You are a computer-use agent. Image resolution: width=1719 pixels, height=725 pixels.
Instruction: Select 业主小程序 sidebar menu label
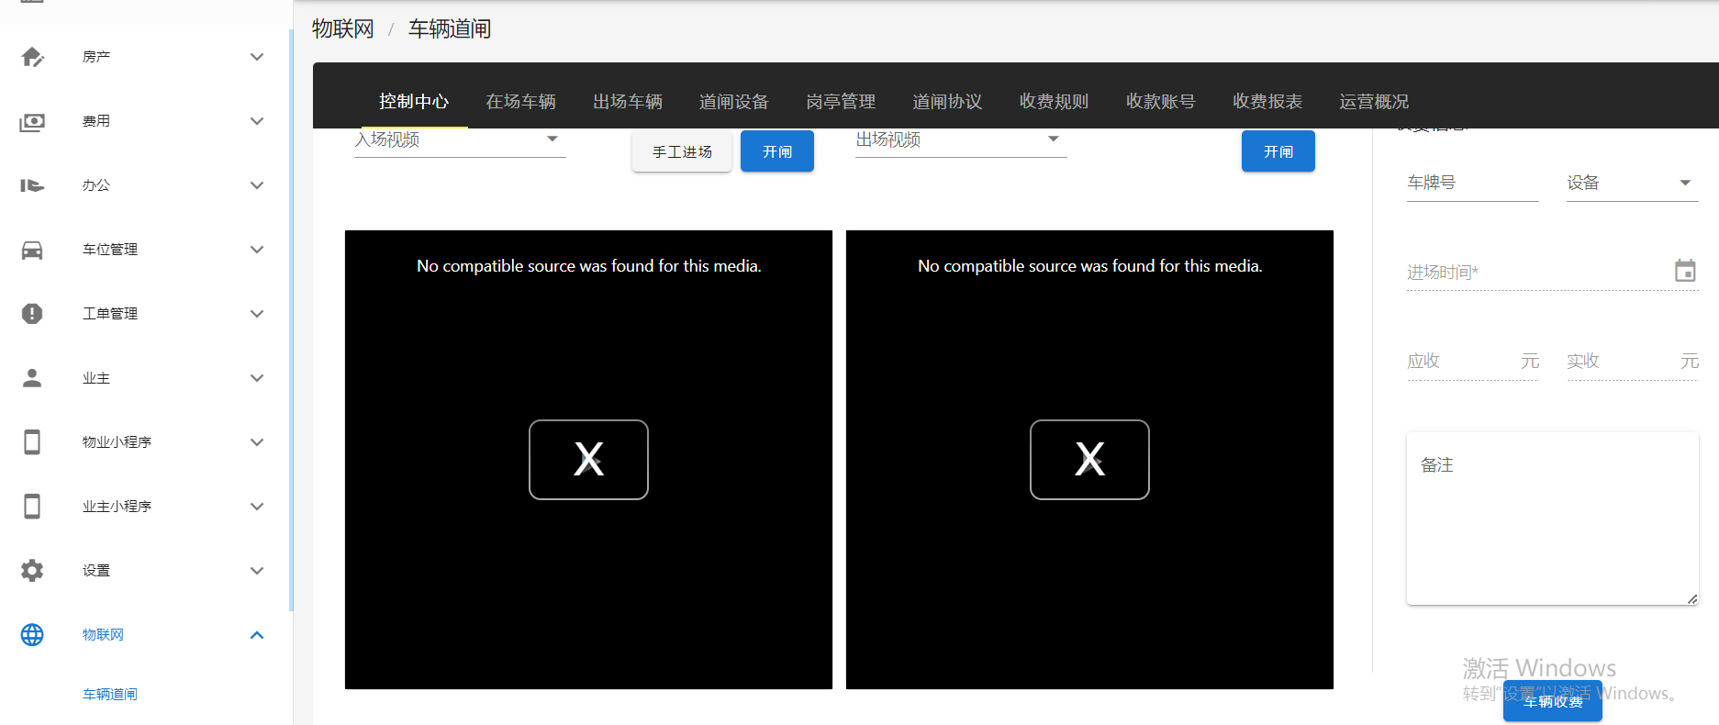coord(117,507)
